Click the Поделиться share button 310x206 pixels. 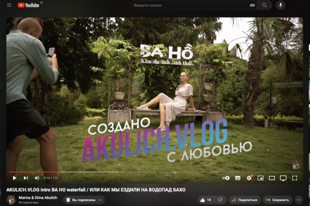click(x=245, y=200)
